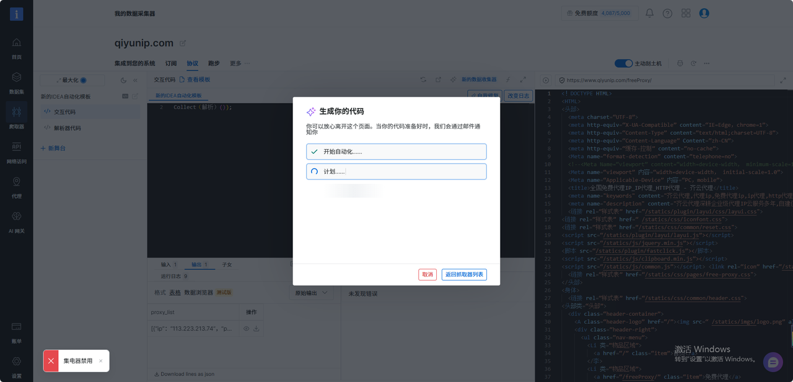This screenshot has width=793, height=382.
Task: Click the function f icon in editor toolbar
Action: coord(508,80)
